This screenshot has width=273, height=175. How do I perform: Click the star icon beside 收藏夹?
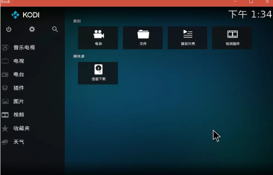tap(5, 128)
